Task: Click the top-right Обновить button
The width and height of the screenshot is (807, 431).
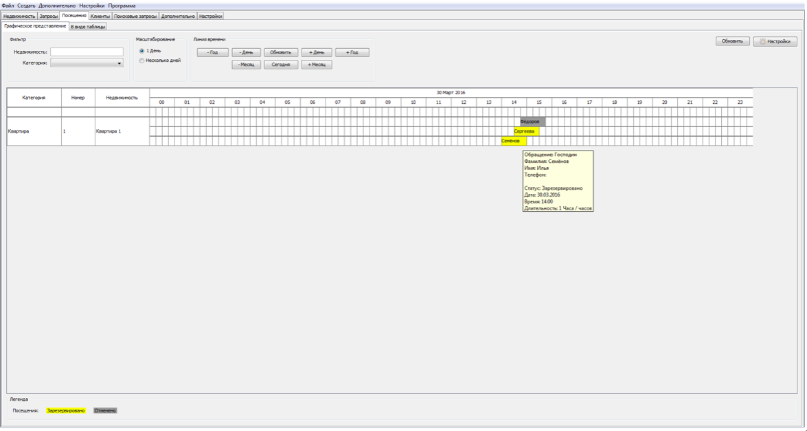Action: point(732,41)
